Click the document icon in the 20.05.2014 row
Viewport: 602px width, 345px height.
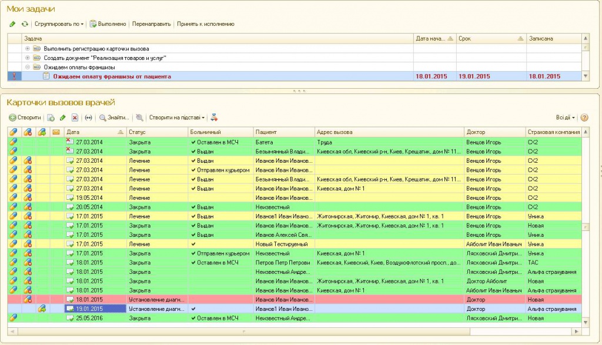click(x=70, y=207)
